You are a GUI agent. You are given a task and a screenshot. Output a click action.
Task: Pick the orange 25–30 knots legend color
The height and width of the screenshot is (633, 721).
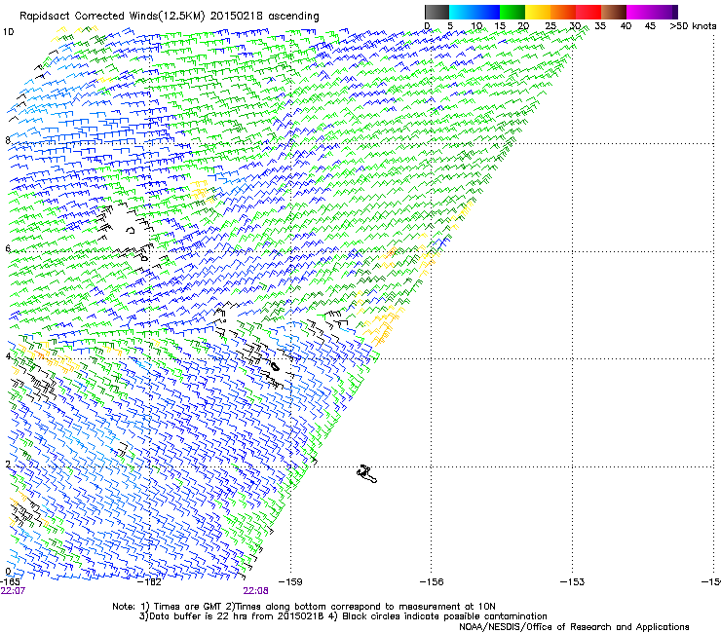pos(563,12)
